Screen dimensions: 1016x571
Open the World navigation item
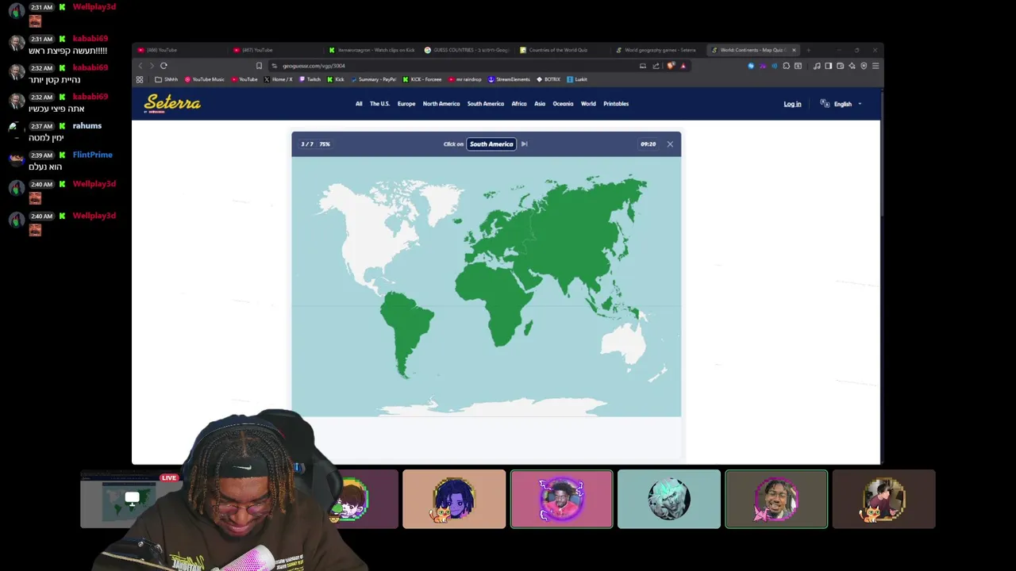coord(588,104)
